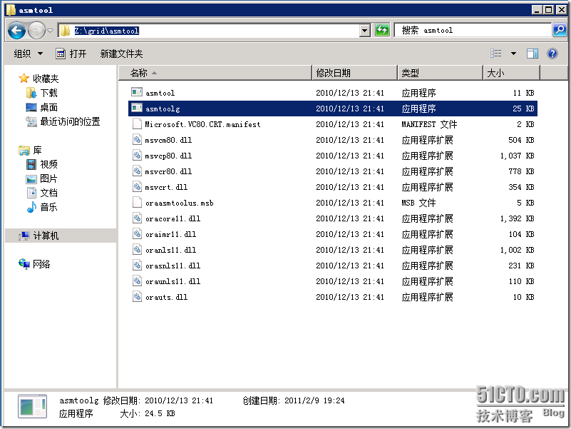Click the msvcrt.dll file icon

[137, 186]
